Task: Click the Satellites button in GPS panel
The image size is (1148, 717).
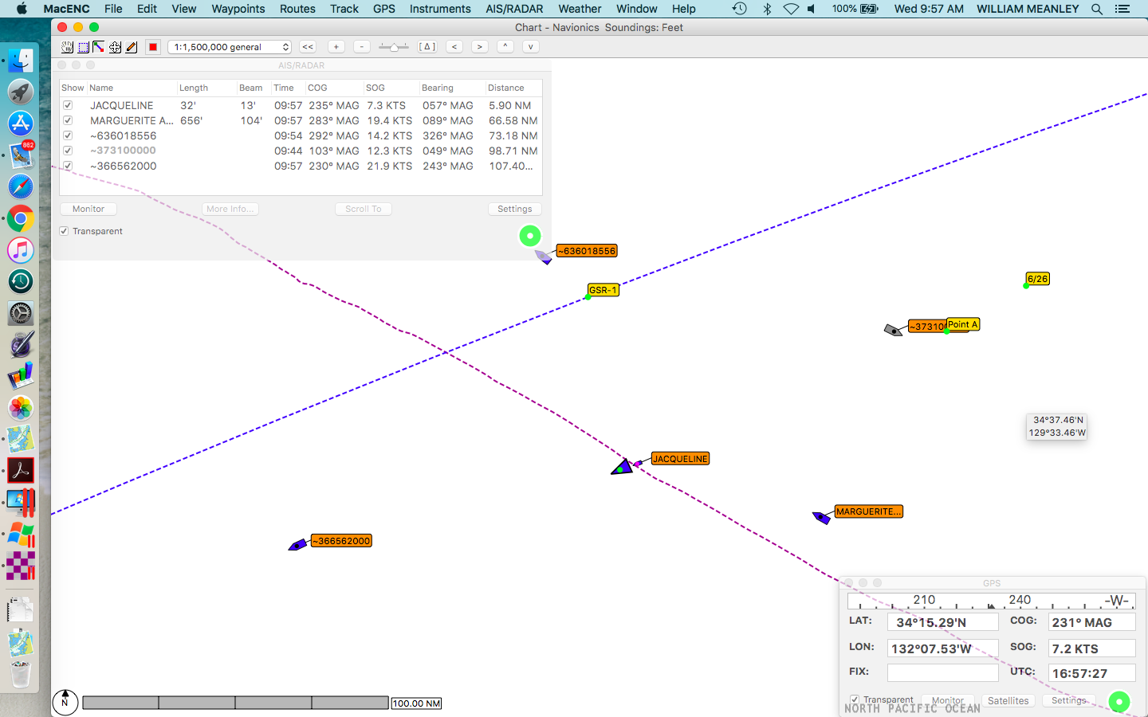Action: click(x=1008, y=701)
